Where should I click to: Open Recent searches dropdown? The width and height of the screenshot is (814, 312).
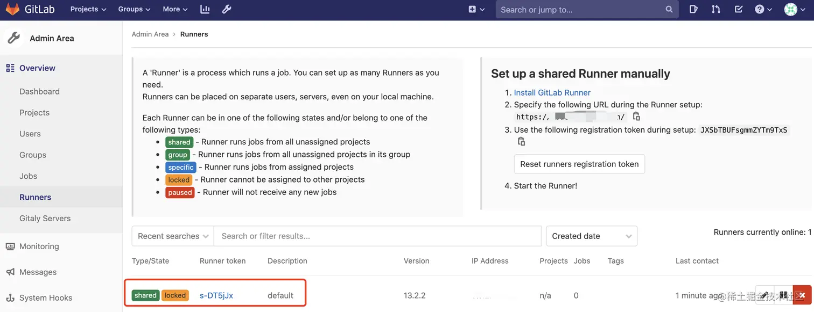(x=173, y=236)
